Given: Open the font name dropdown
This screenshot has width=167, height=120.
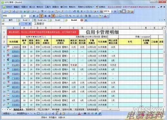Looking at the screenshot, I should pos(22,16).
